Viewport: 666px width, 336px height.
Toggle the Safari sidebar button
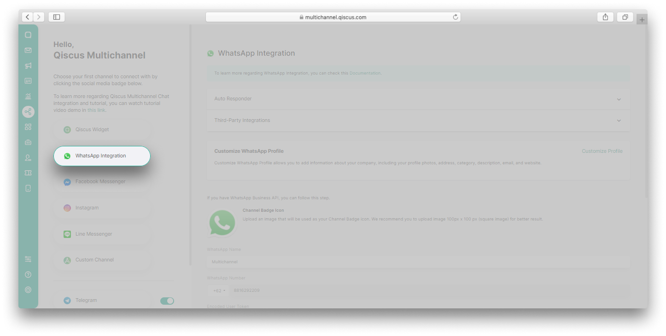[x=57, y=17]
